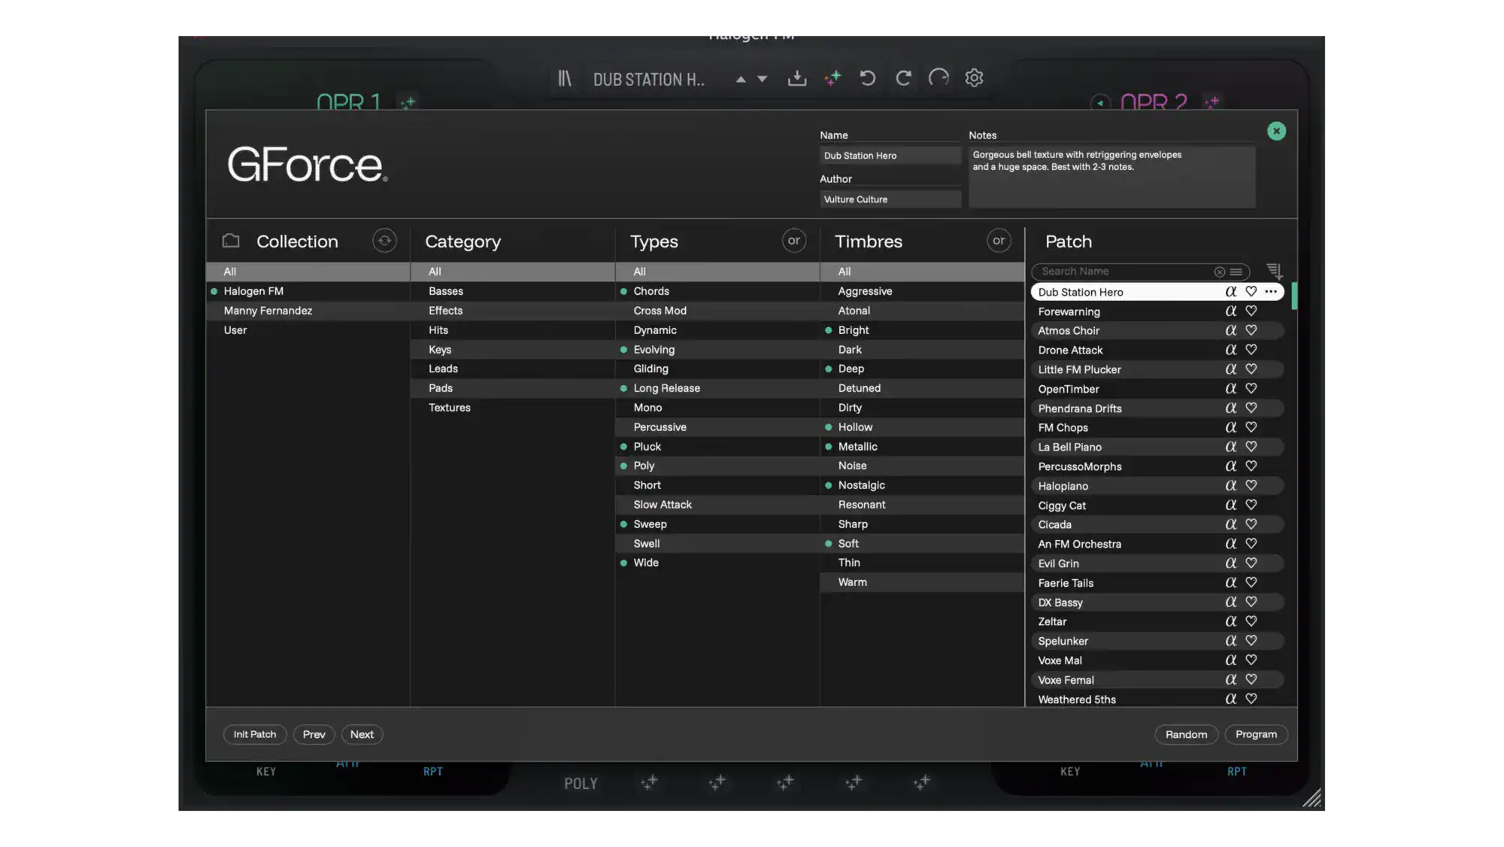Select previous preset with the up arrow

pyautogui.click(x=741, y=79)
